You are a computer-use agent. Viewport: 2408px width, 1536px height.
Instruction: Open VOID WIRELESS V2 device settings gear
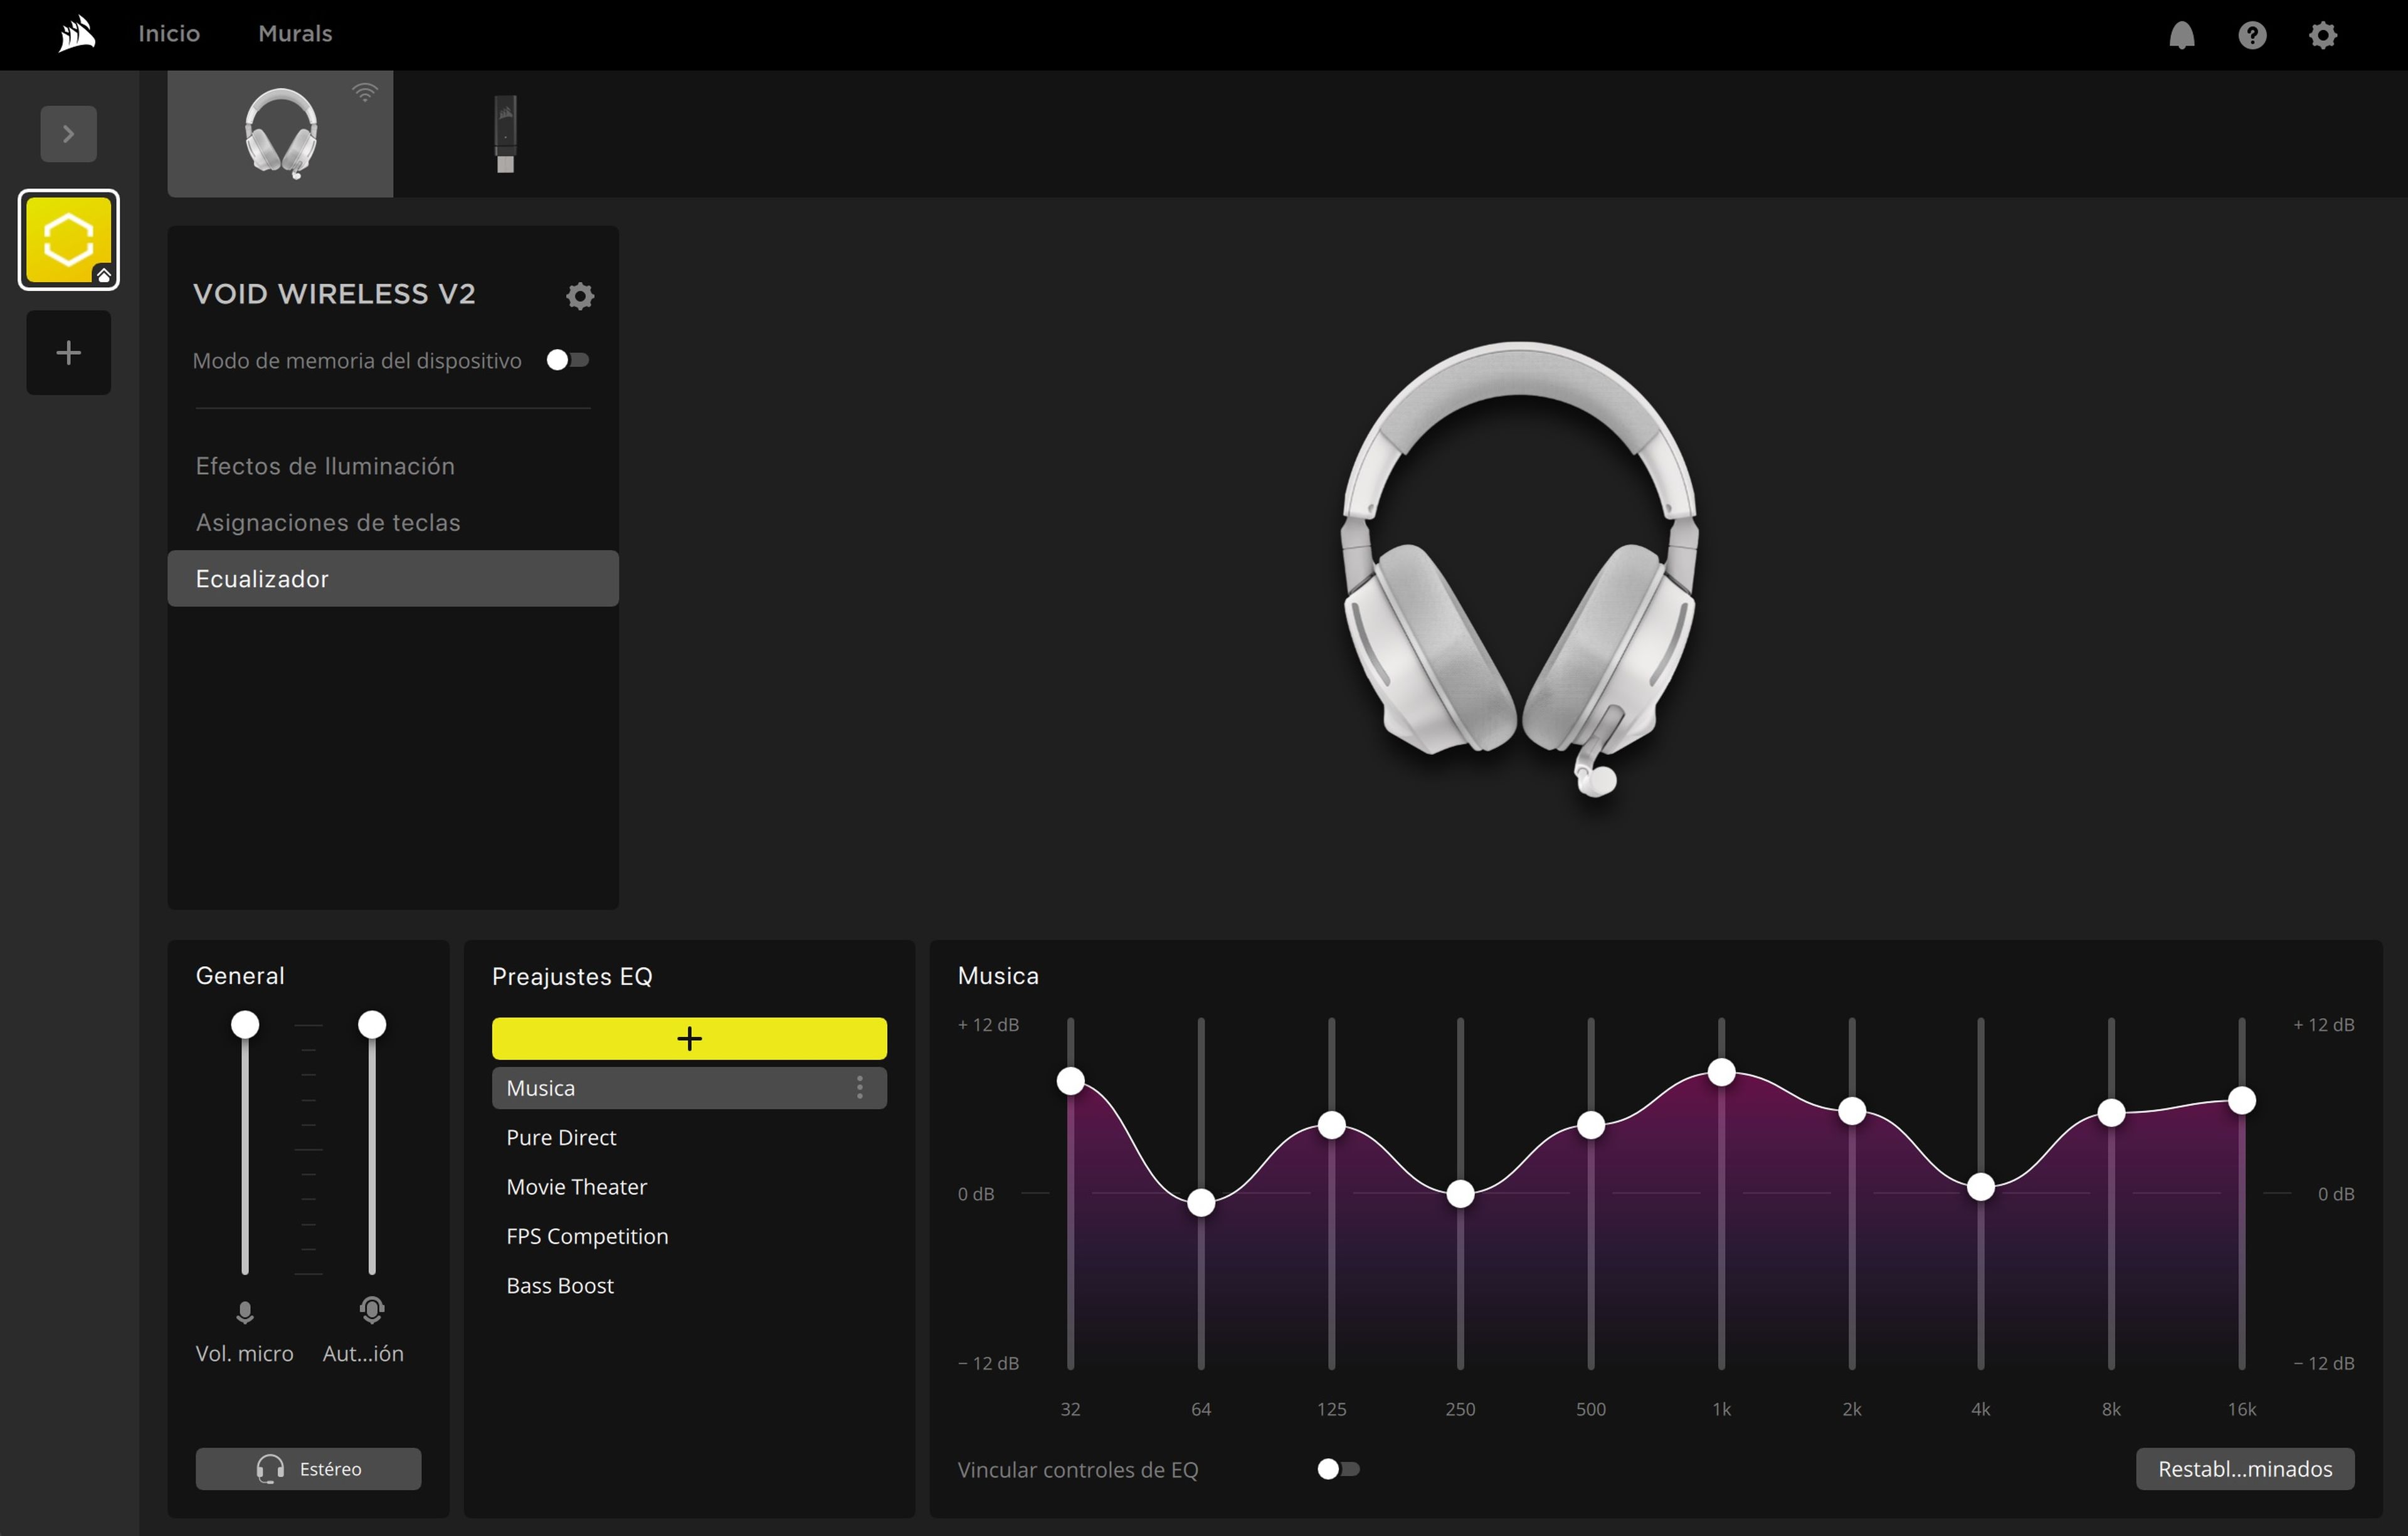click(x=580, y=295)
